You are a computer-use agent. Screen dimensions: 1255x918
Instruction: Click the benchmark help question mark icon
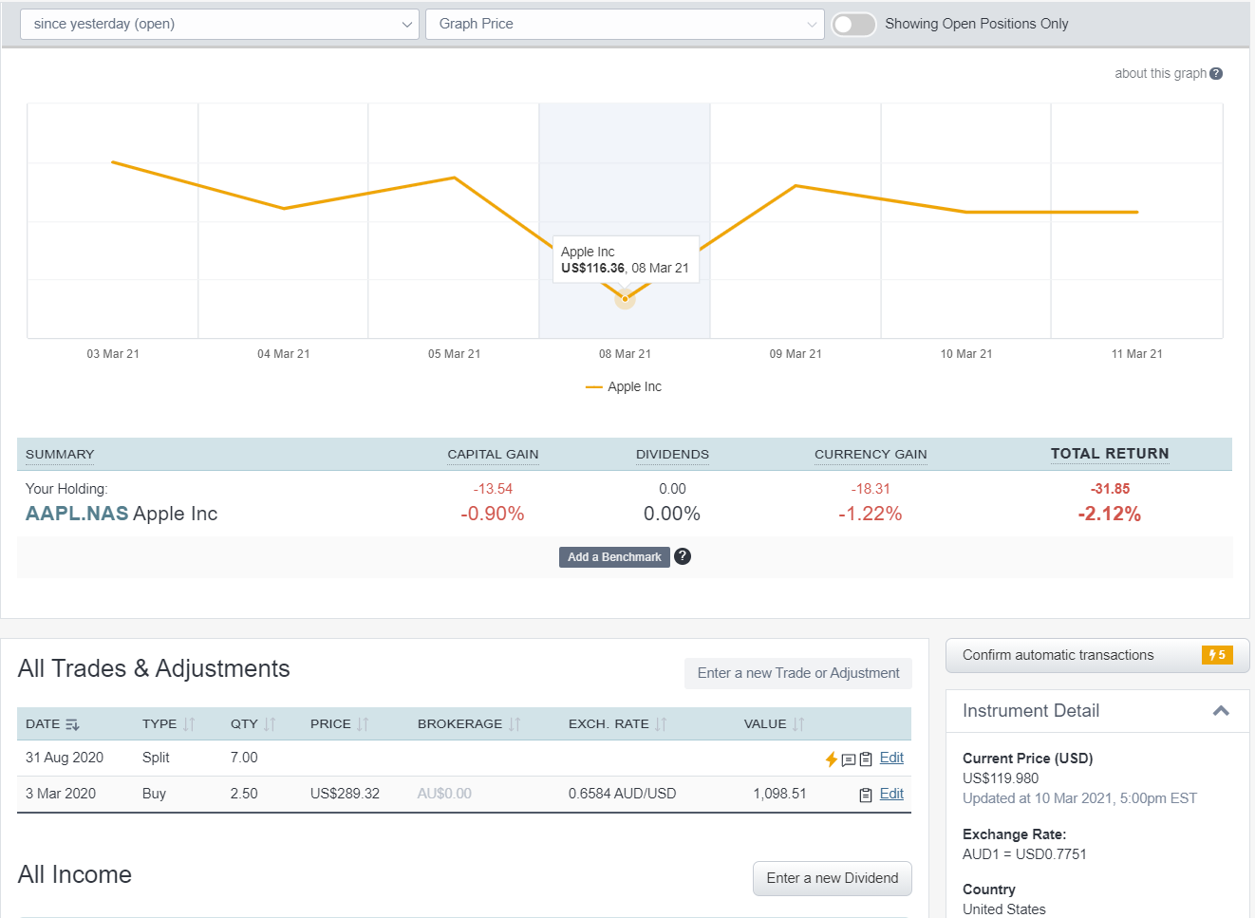pyautogui.click(x=683, y=556)
